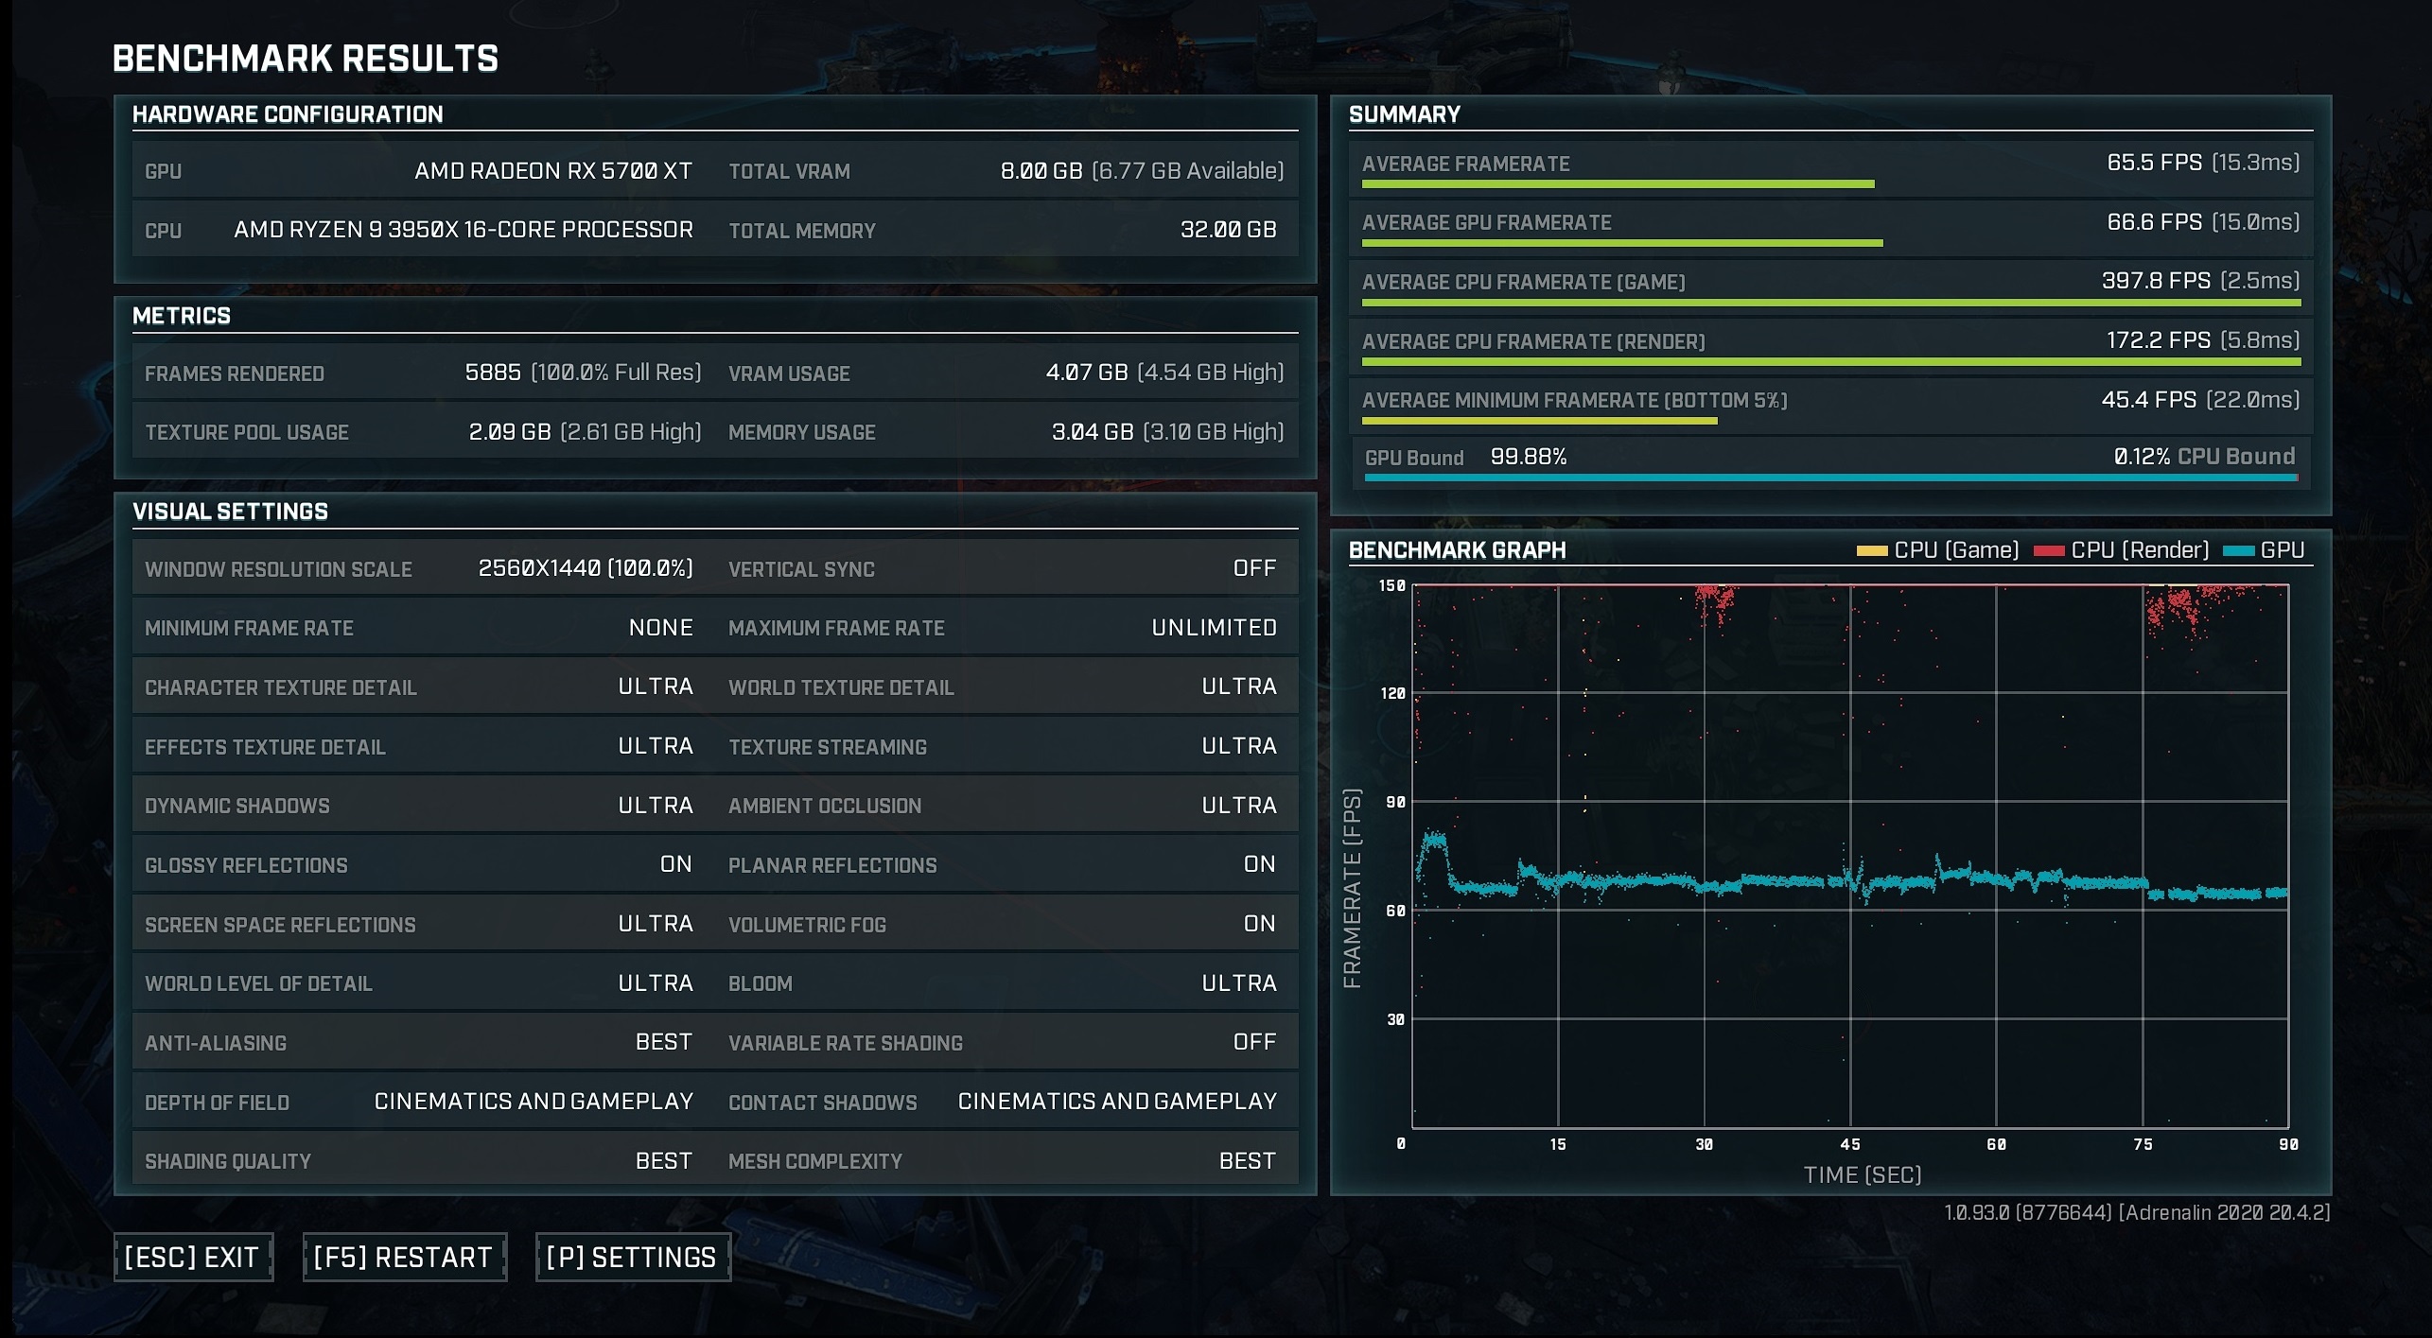Click the Total VRAM value 8.00 GB
The width and height of the screenshot is (2432, 1338).
tap(1041, 171)
